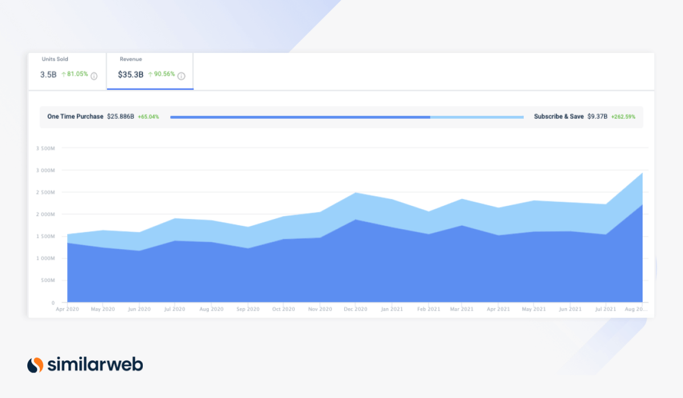Image resolution: width=683 pixels, height=398 pixels.
Task: Click the +262.59% Subscribe & Save growth figure
Action: coord(623,117)
